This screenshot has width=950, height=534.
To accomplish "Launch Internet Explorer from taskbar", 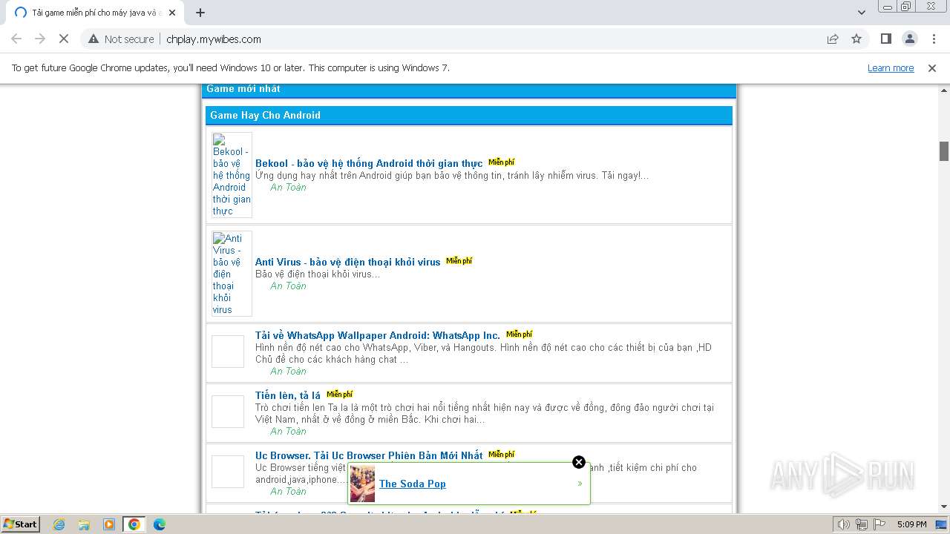I will click(x=59, y=524).
